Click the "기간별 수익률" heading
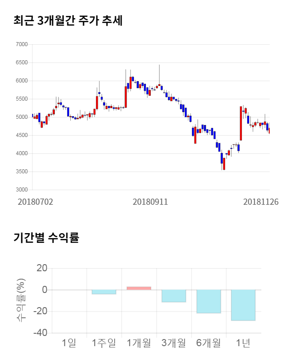The height and width of the screenshot is (359, 283). pos(46,238)
